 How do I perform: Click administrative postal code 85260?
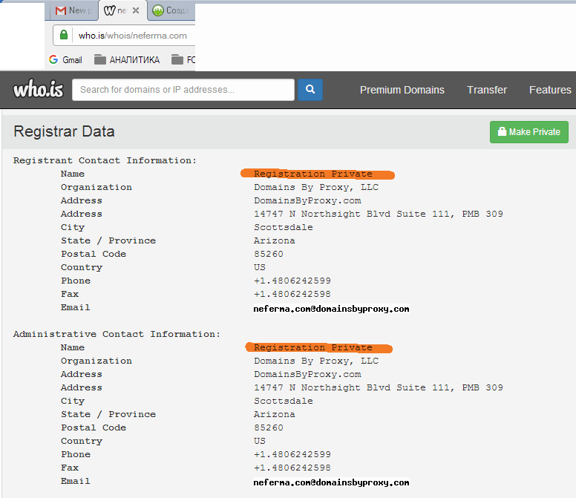[269, 427]
